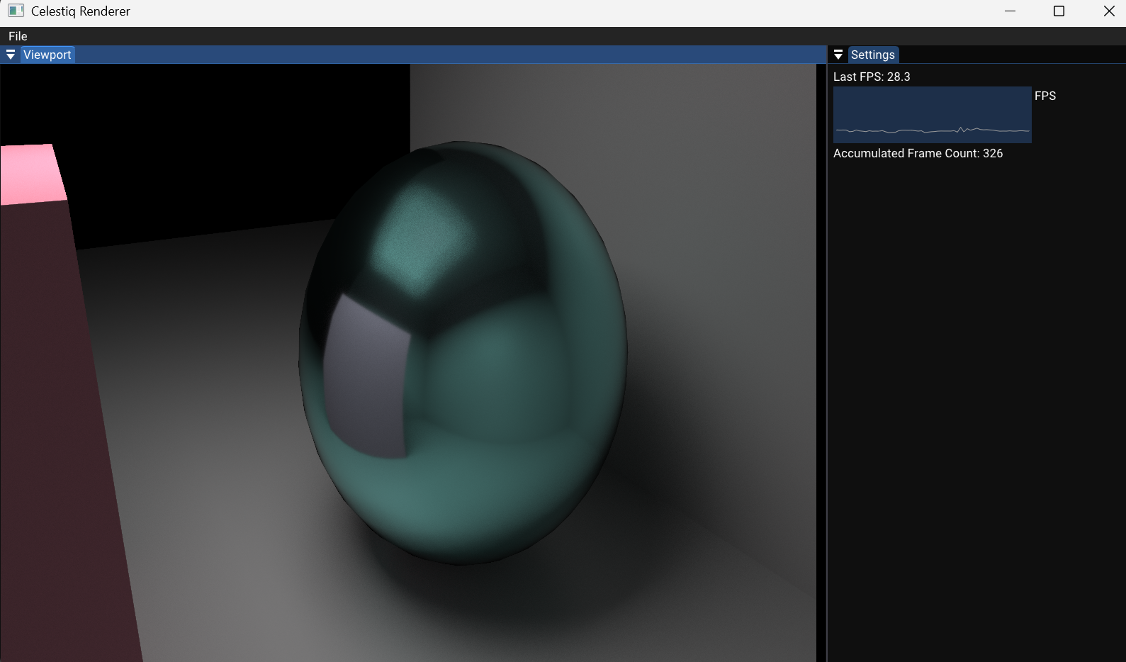Minimize the Celestiq Renderer window
The height and width of the screenshot is (662, 1126).
tap(1010, 11)
